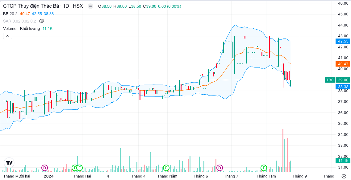Click the 31.00 price scale value

pos(343,167)
